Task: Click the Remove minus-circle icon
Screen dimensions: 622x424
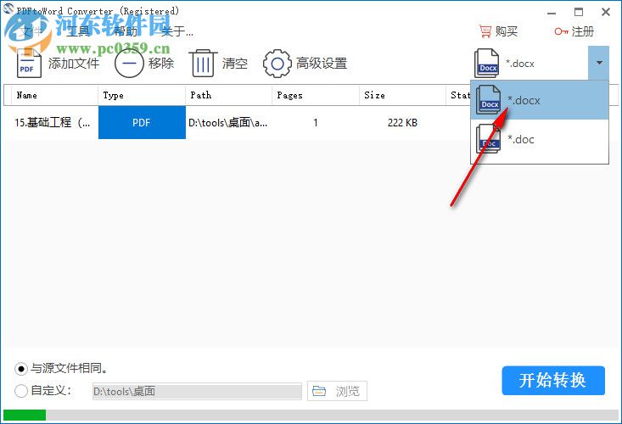Action: (129, 64)
